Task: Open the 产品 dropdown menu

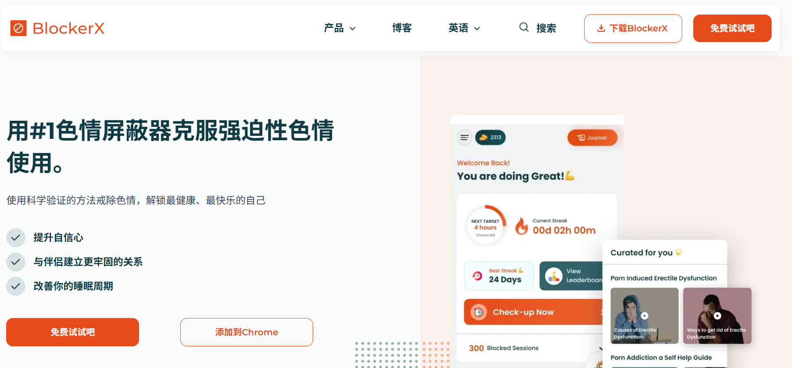Action: tap(340, 28)
